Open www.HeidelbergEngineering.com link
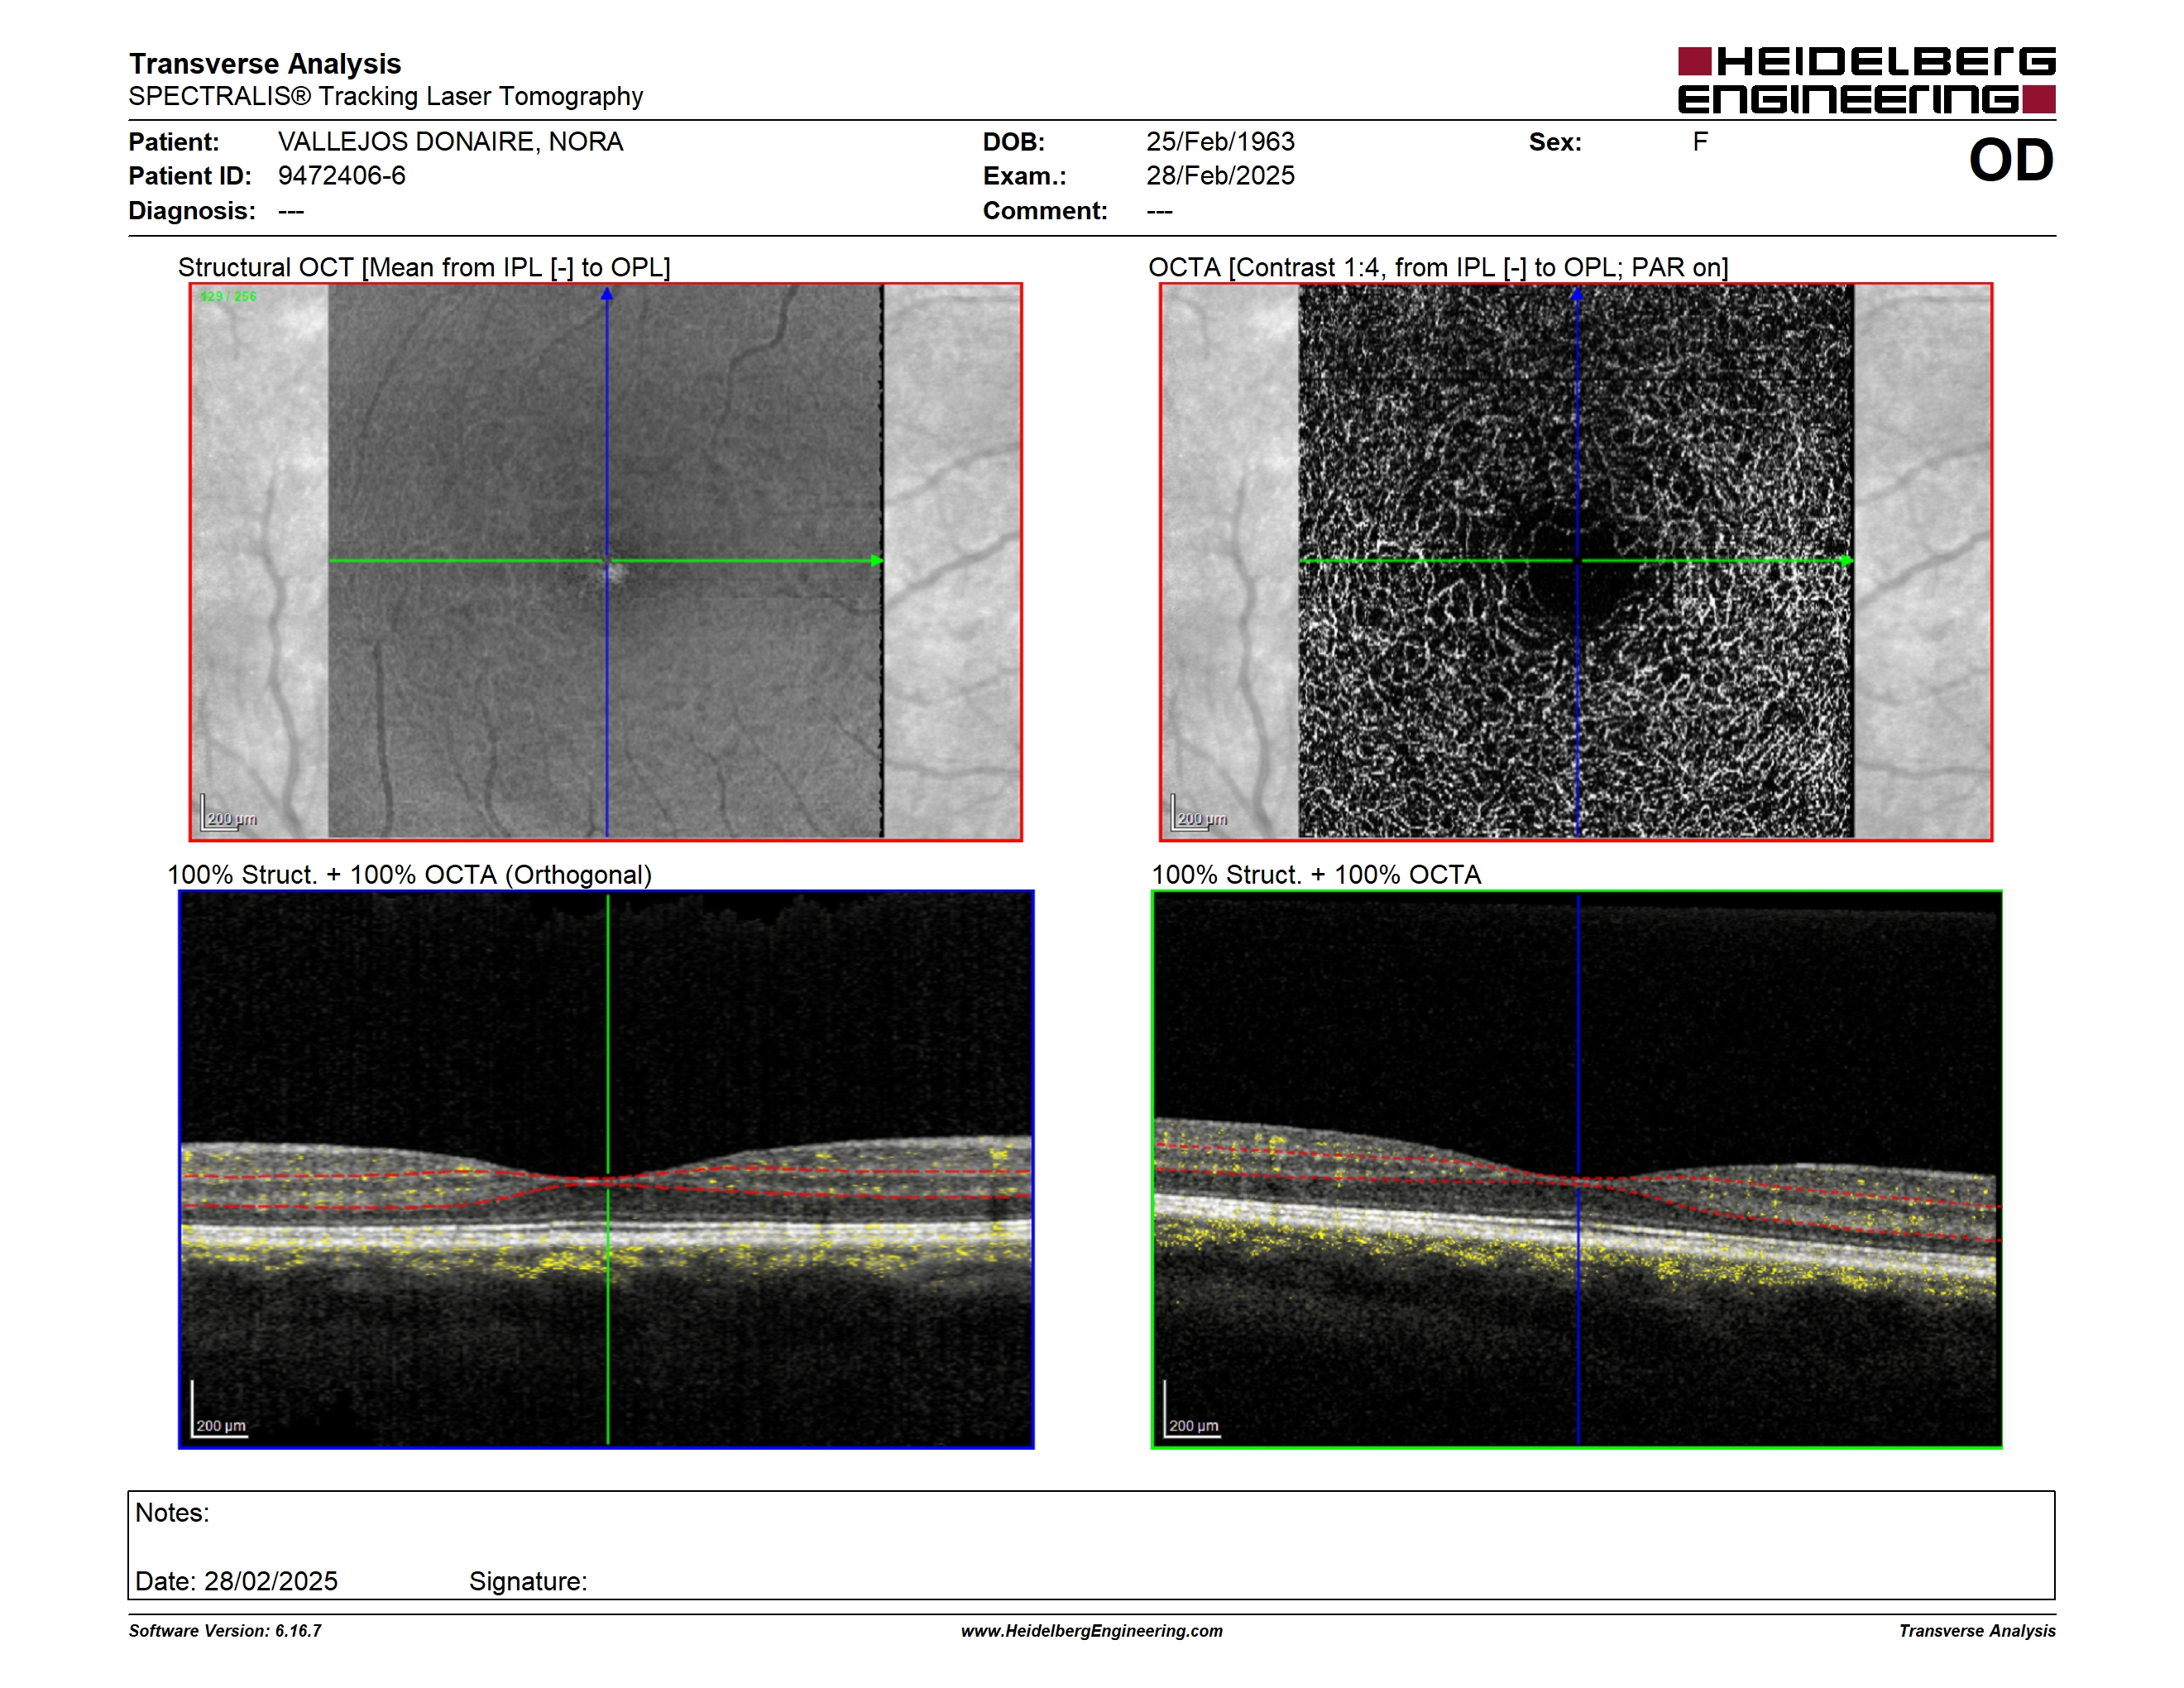The image size is (2184, 1688). click(1092, 1631)
